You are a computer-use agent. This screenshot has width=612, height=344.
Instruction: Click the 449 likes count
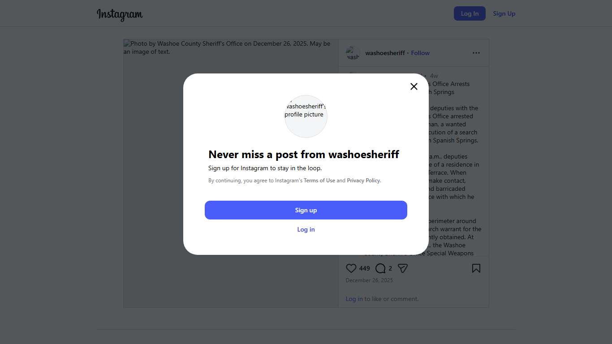pyautogui.click(x=365, y=268)
